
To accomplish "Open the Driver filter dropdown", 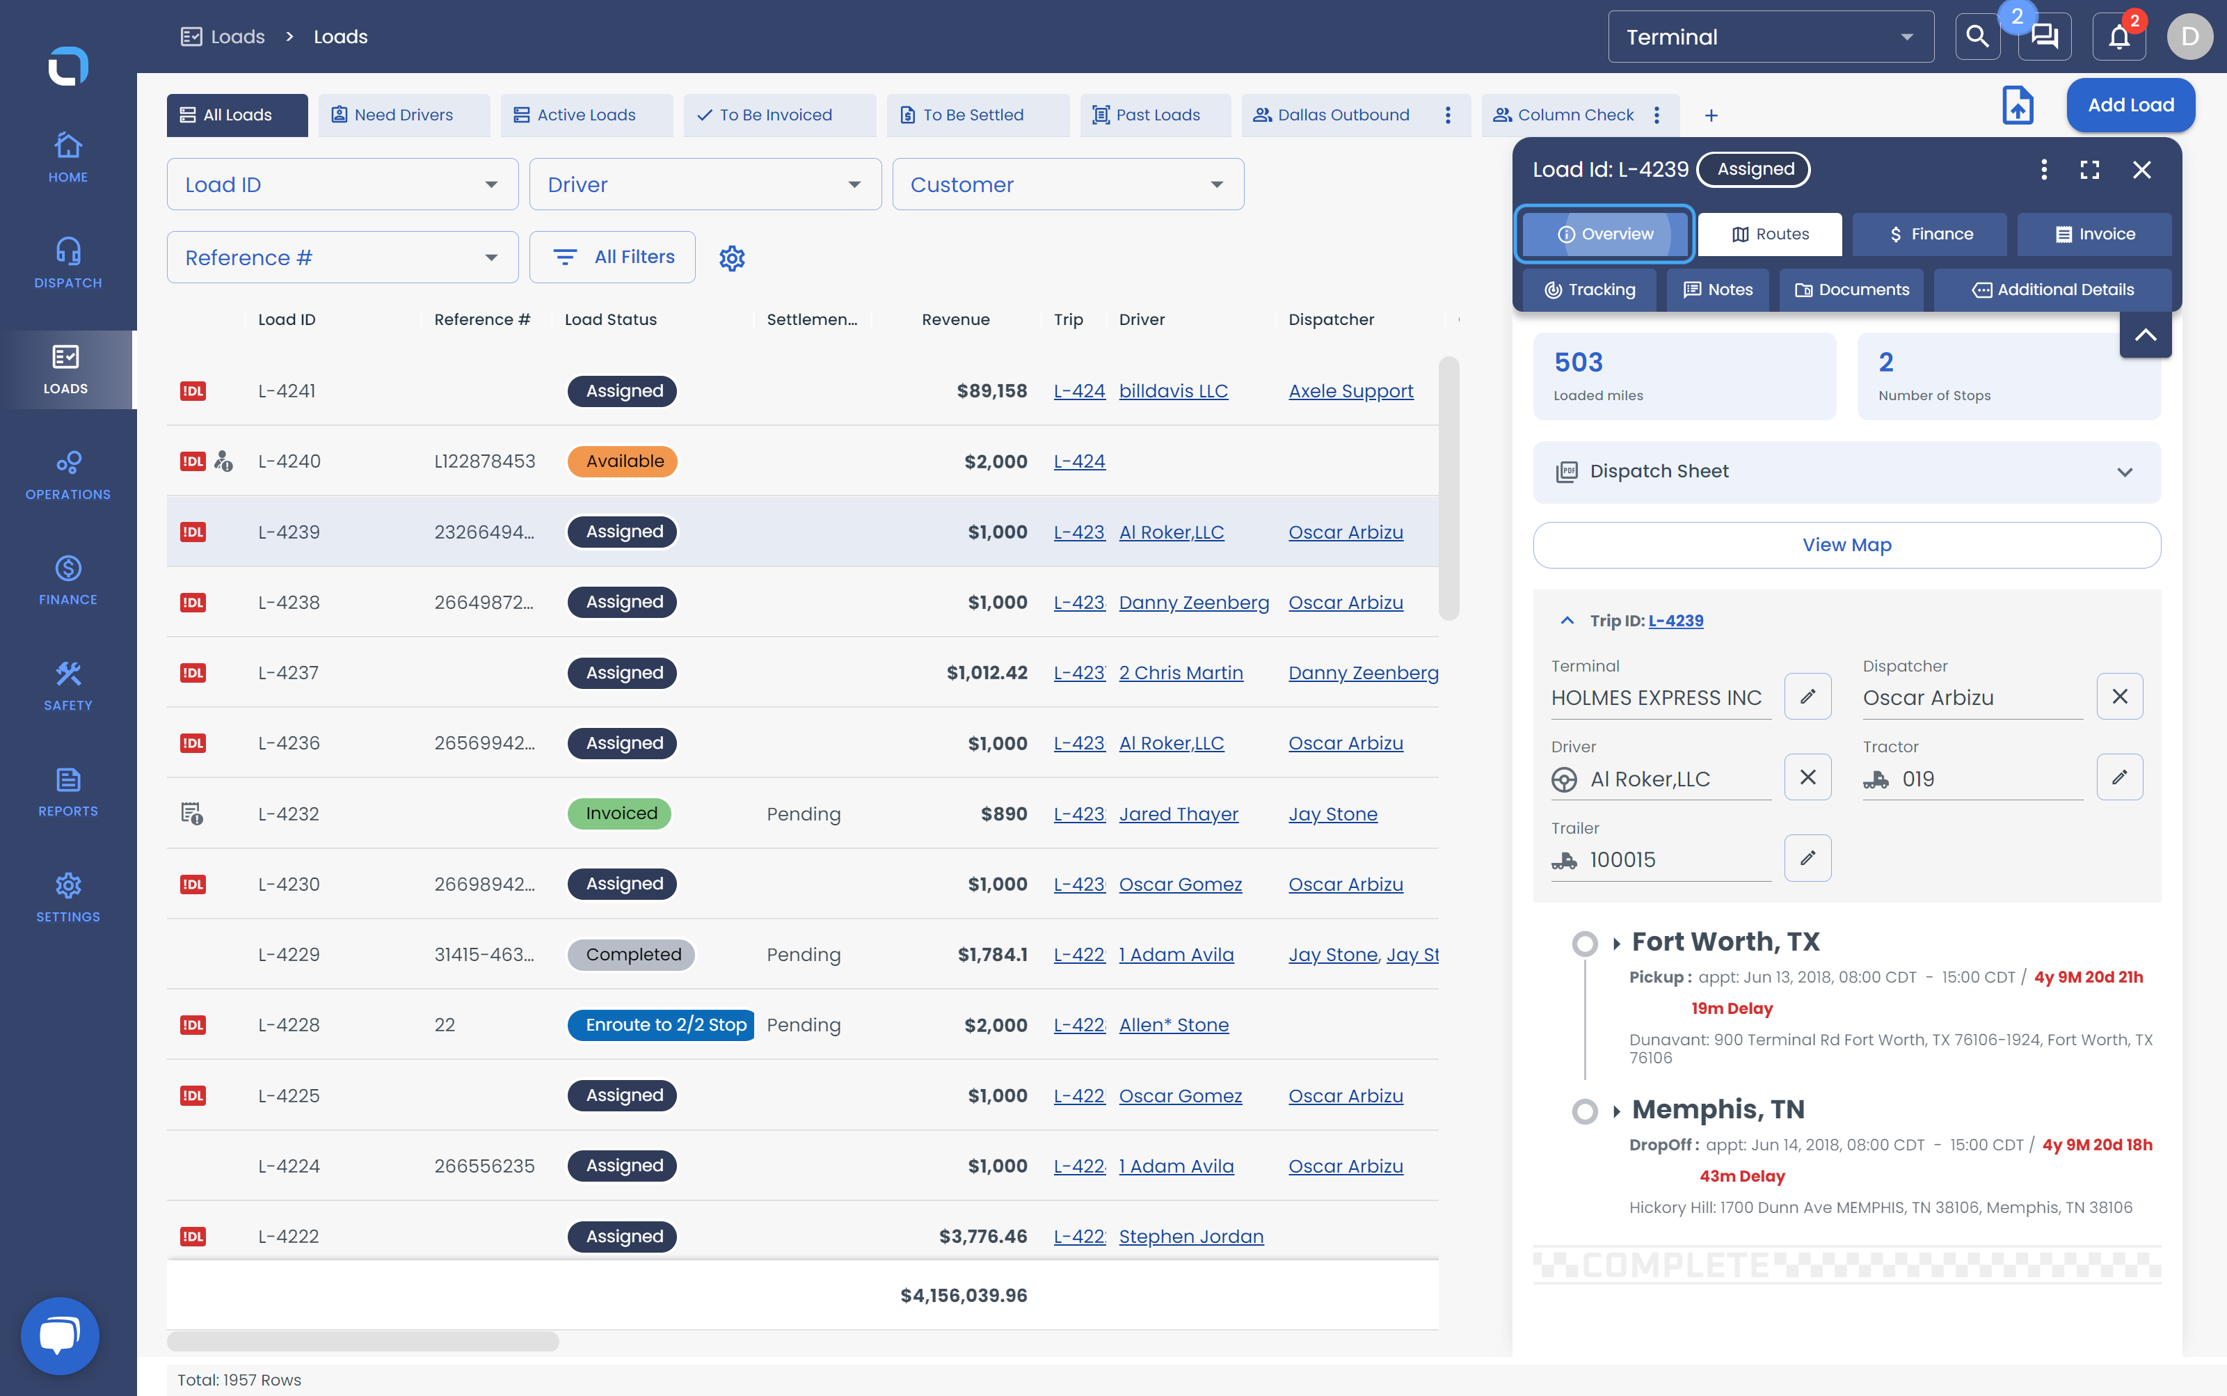I will coord(705,184).
